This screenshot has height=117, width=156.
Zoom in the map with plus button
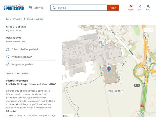point(151,30)
